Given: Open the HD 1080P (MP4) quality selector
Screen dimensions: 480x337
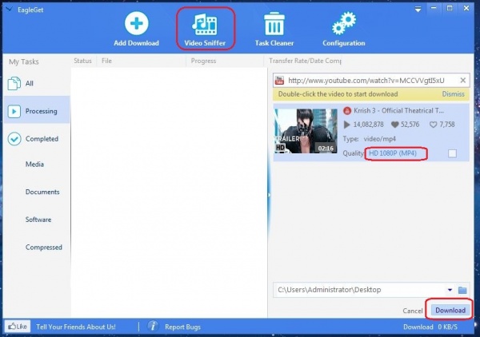Looking at the screenshot, I should click(393, 153).
